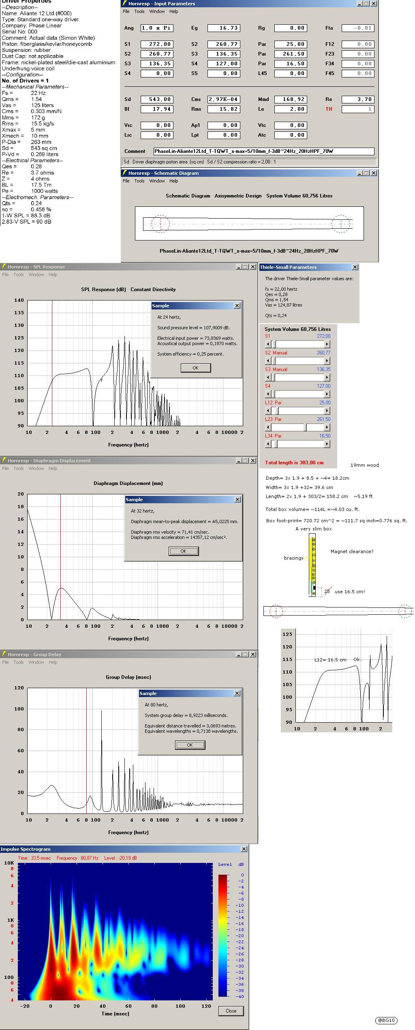Click L12 Par slider right arrow

tap(327, 410)
